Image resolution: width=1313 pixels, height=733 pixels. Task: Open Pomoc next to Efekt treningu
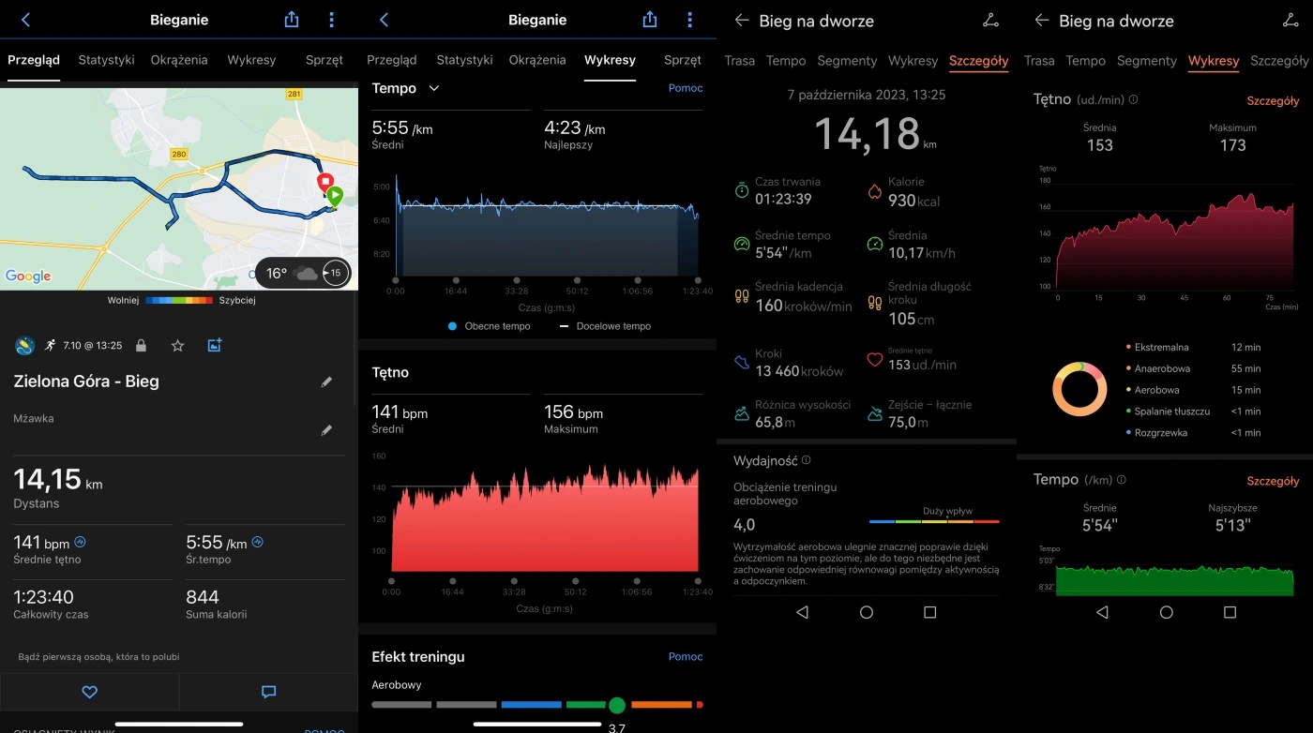pos(686,656)
